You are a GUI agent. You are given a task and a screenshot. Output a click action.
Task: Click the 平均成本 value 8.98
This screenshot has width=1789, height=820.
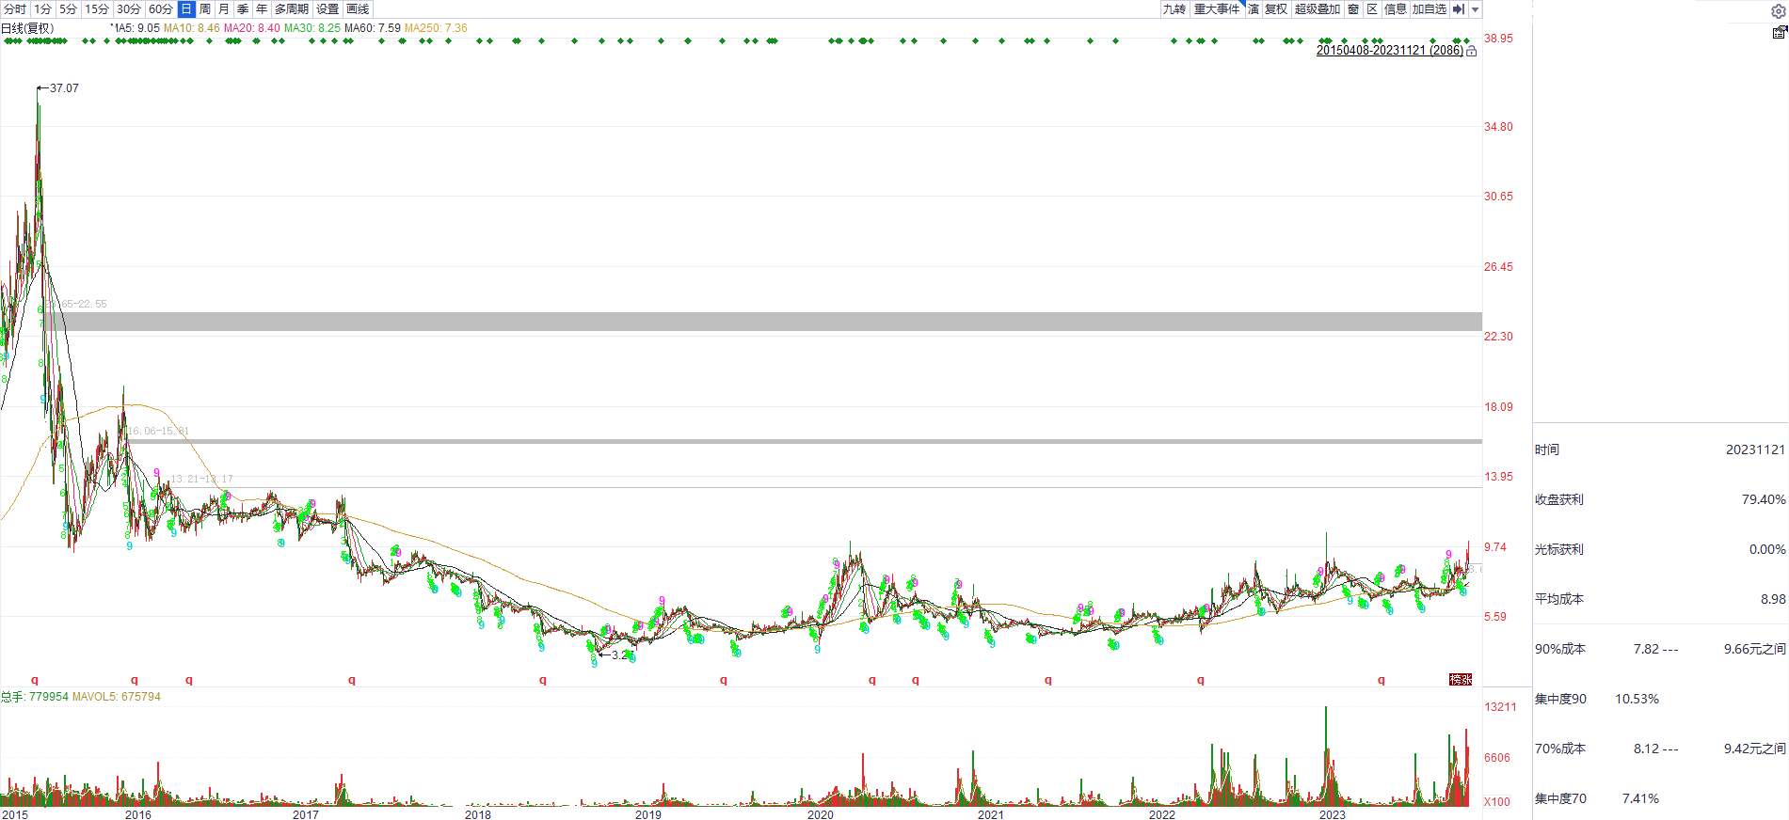coord(1773,599)
